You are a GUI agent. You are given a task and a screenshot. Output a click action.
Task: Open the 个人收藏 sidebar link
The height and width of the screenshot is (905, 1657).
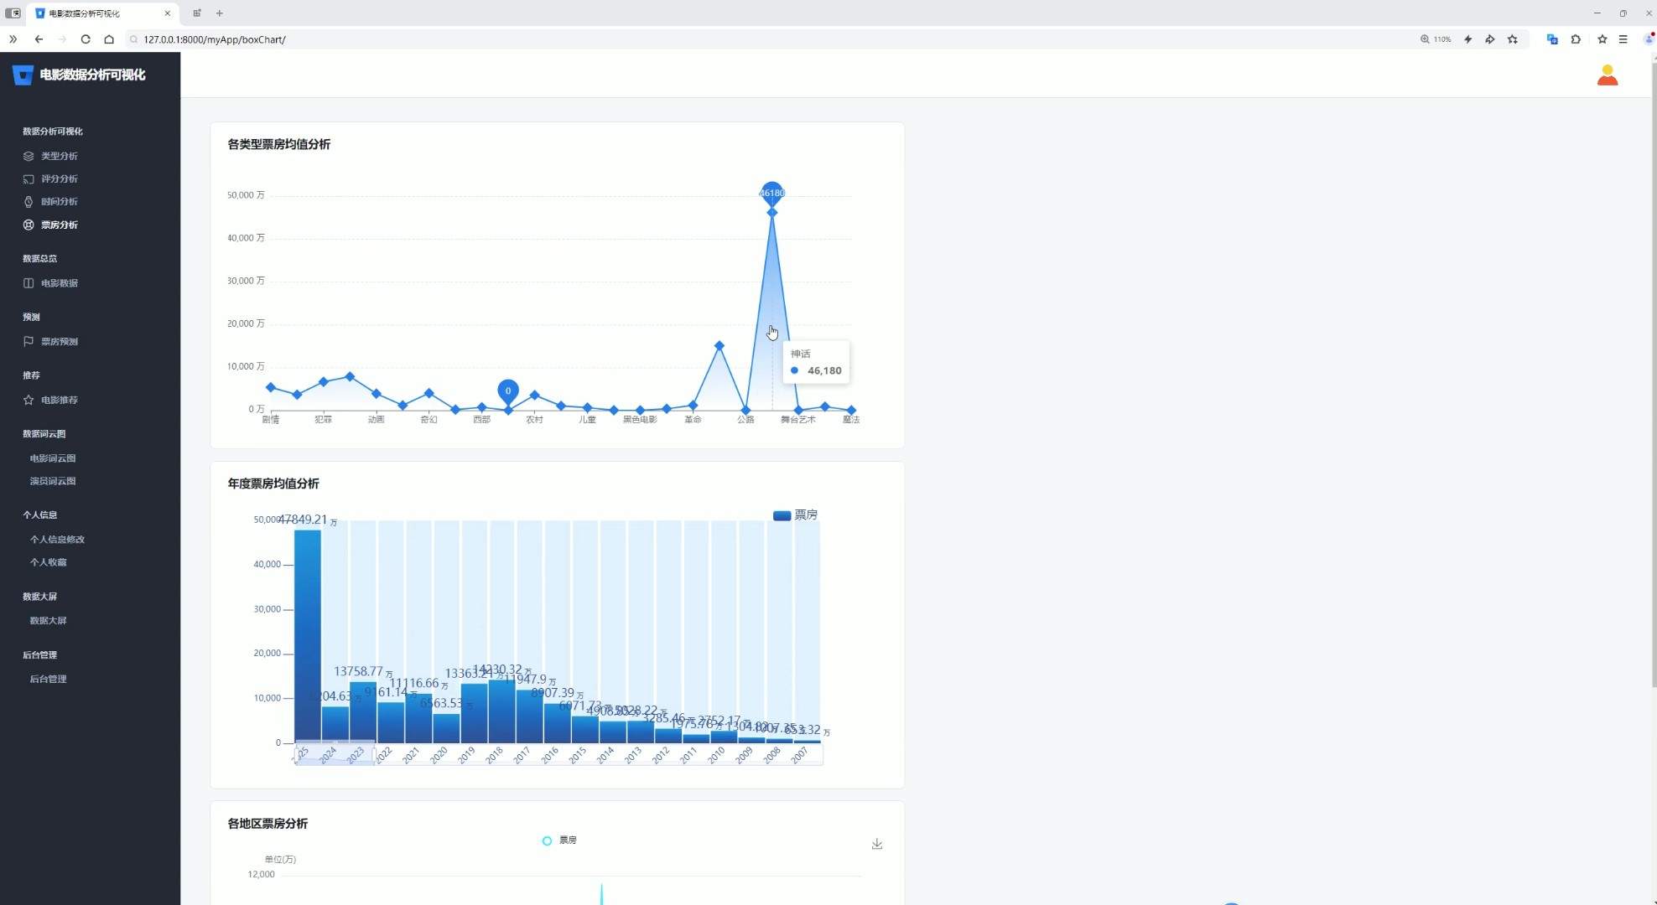(x=48, y=562)
